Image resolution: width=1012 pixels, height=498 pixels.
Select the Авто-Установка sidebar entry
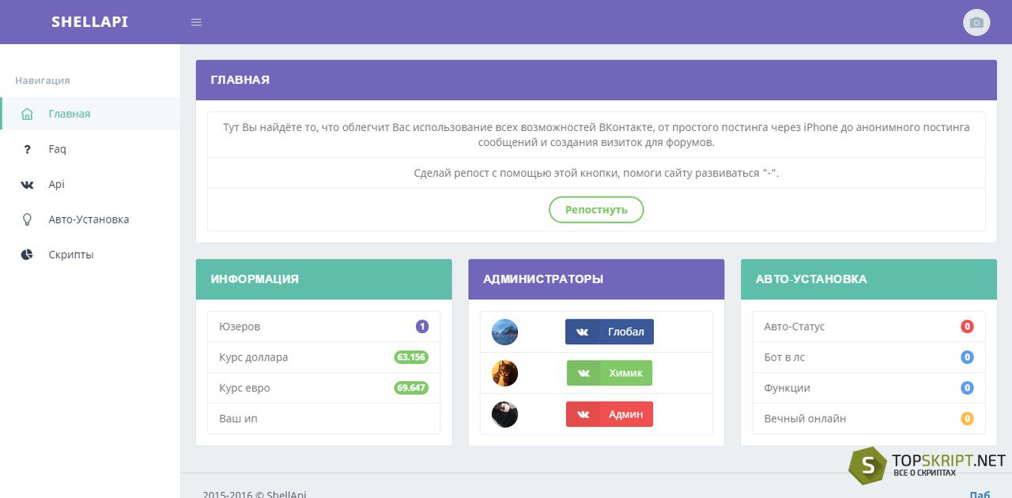pyautogui.click(x=90, y=219)
